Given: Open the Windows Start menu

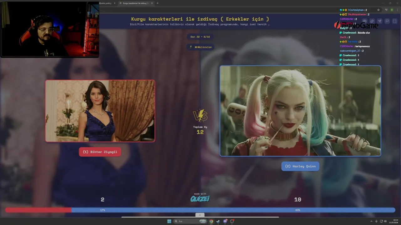Looking at the screenshot, I should click(169, 221).
